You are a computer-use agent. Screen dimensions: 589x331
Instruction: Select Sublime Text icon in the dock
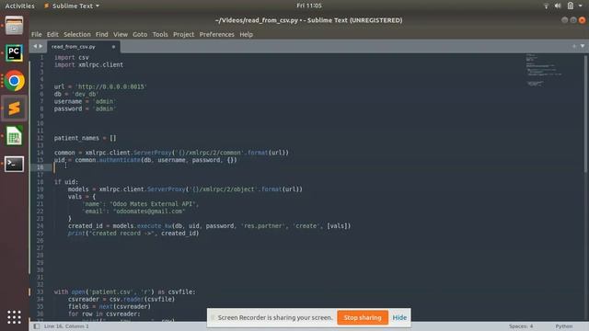(x=15, y=108)
